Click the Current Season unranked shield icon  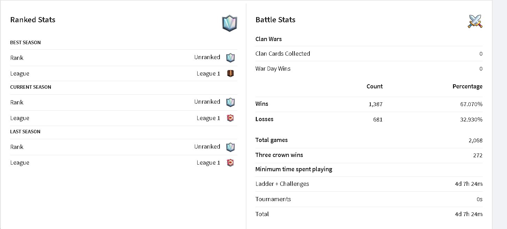[x=230, y=102]
